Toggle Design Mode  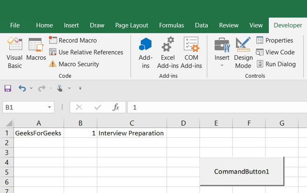(243, 53)
